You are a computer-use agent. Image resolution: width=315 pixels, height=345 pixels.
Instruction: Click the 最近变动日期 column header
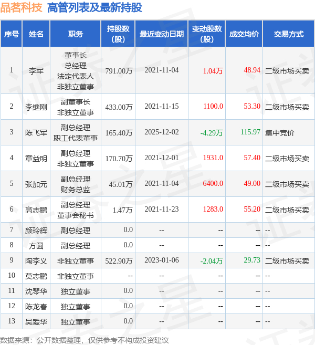pos(162,34)
